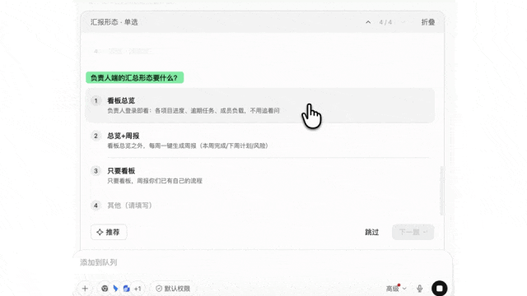Open the 高级 mode dropdown
The image size is (527, 296).
396,289
